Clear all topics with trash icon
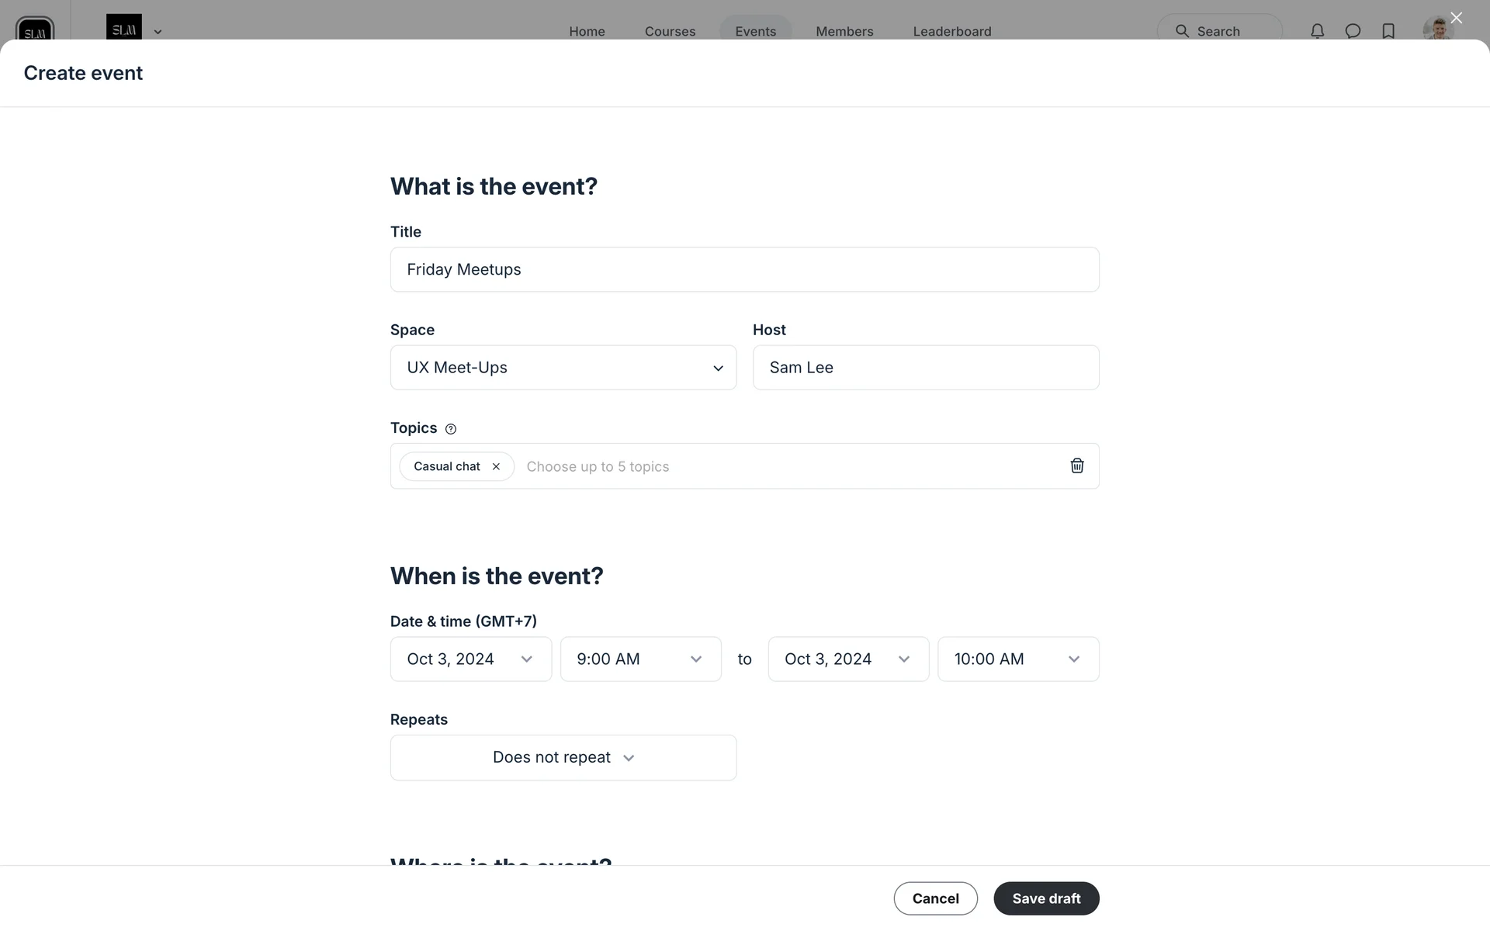Screen dimensions: 1490x931 (x=1076, y=465)
